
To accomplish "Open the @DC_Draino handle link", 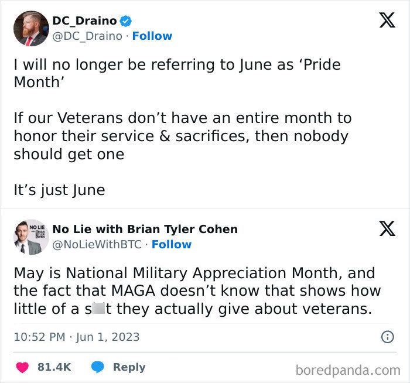I will [87, 36].
